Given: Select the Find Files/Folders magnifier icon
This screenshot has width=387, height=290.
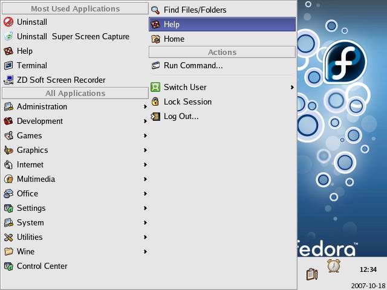Looking at the screenshot, I should coord(155,10).
